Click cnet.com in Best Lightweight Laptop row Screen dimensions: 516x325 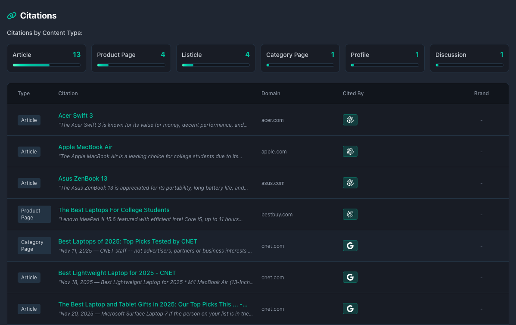(273, 278)
